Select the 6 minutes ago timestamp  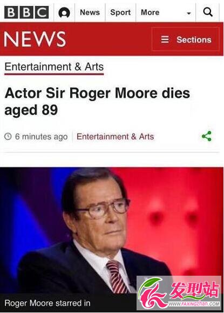tap(42, 137)
